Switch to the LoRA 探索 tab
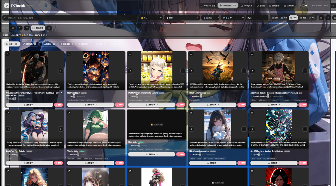336x186 pixels. pyautogui.click(x=228, y=6)
